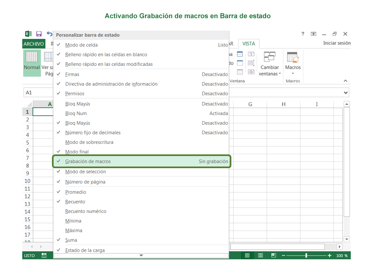Toggle Modo de selección menu entry
The height and width of the screenshot is (262, 371).
click(x=141, y=172)
